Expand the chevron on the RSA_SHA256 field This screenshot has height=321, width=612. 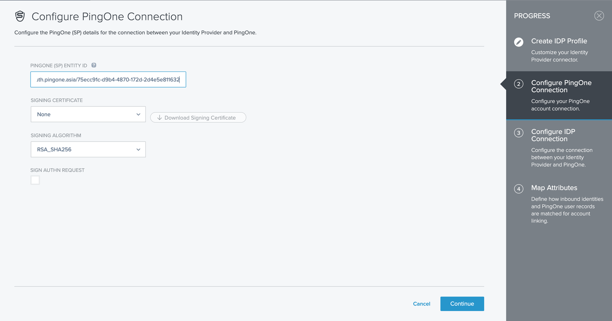tap(138, 149)
